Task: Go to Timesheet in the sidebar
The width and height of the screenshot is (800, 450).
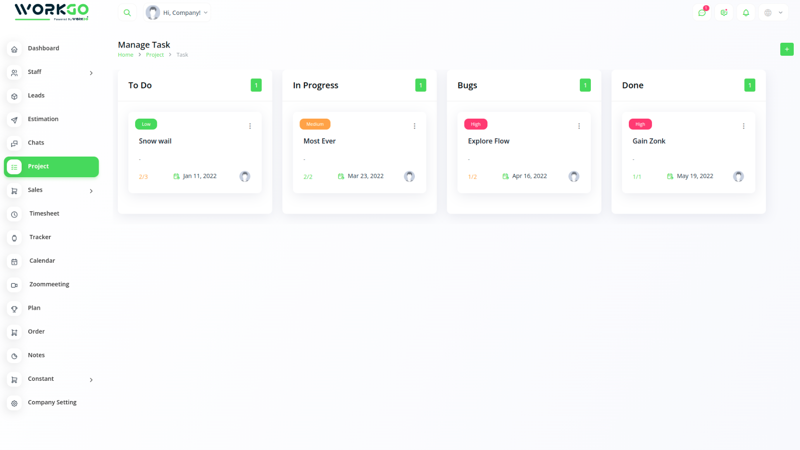Action: point(44,214)
